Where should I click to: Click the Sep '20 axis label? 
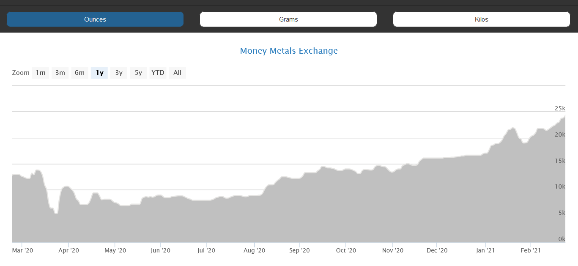pos(299,250)
